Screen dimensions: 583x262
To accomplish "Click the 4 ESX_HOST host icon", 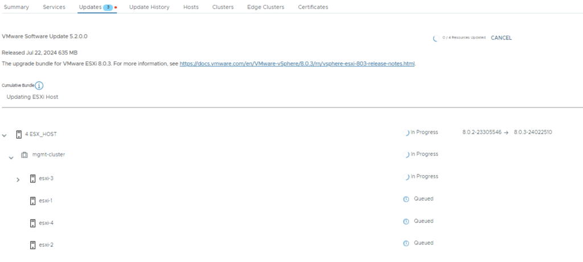I will tap(19, 134).
